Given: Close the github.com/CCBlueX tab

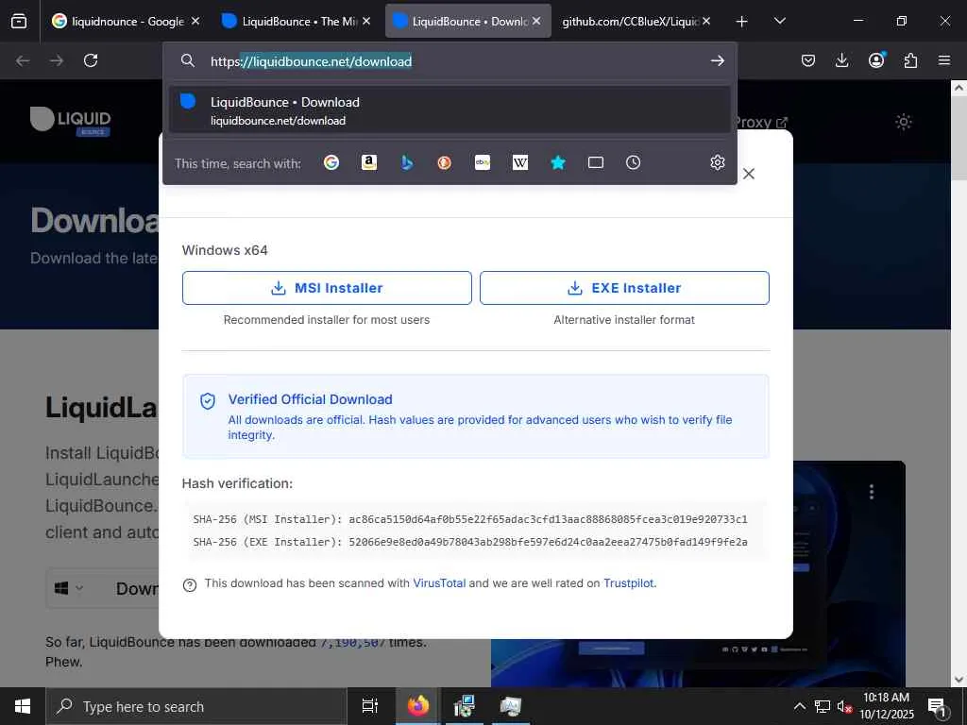Looking at the screenshot, I should [706, 21].
